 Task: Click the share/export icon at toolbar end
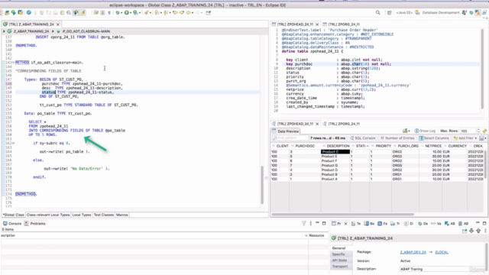(x=209, y=13)
